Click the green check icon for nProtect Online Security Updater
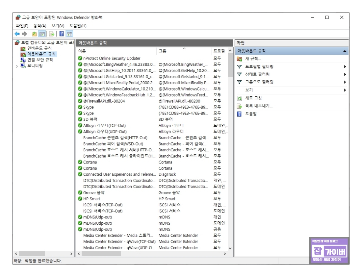This screenshot has height=277, width=362. pyautogui.click(x=80, y=58)
